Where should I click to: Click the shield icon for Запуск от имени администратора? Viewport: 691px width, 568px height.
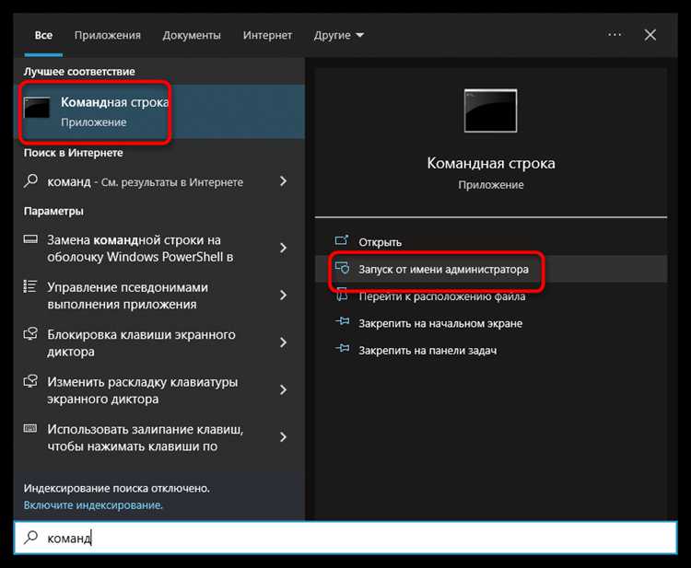tap(343, 269)
